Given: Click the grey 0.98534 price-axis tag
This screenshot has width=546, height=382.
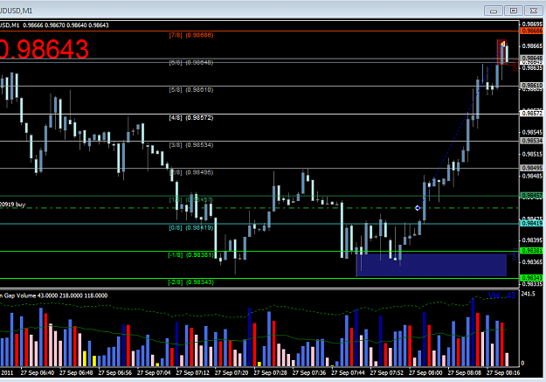Looking at the screenshot, I should pos(532,141).
